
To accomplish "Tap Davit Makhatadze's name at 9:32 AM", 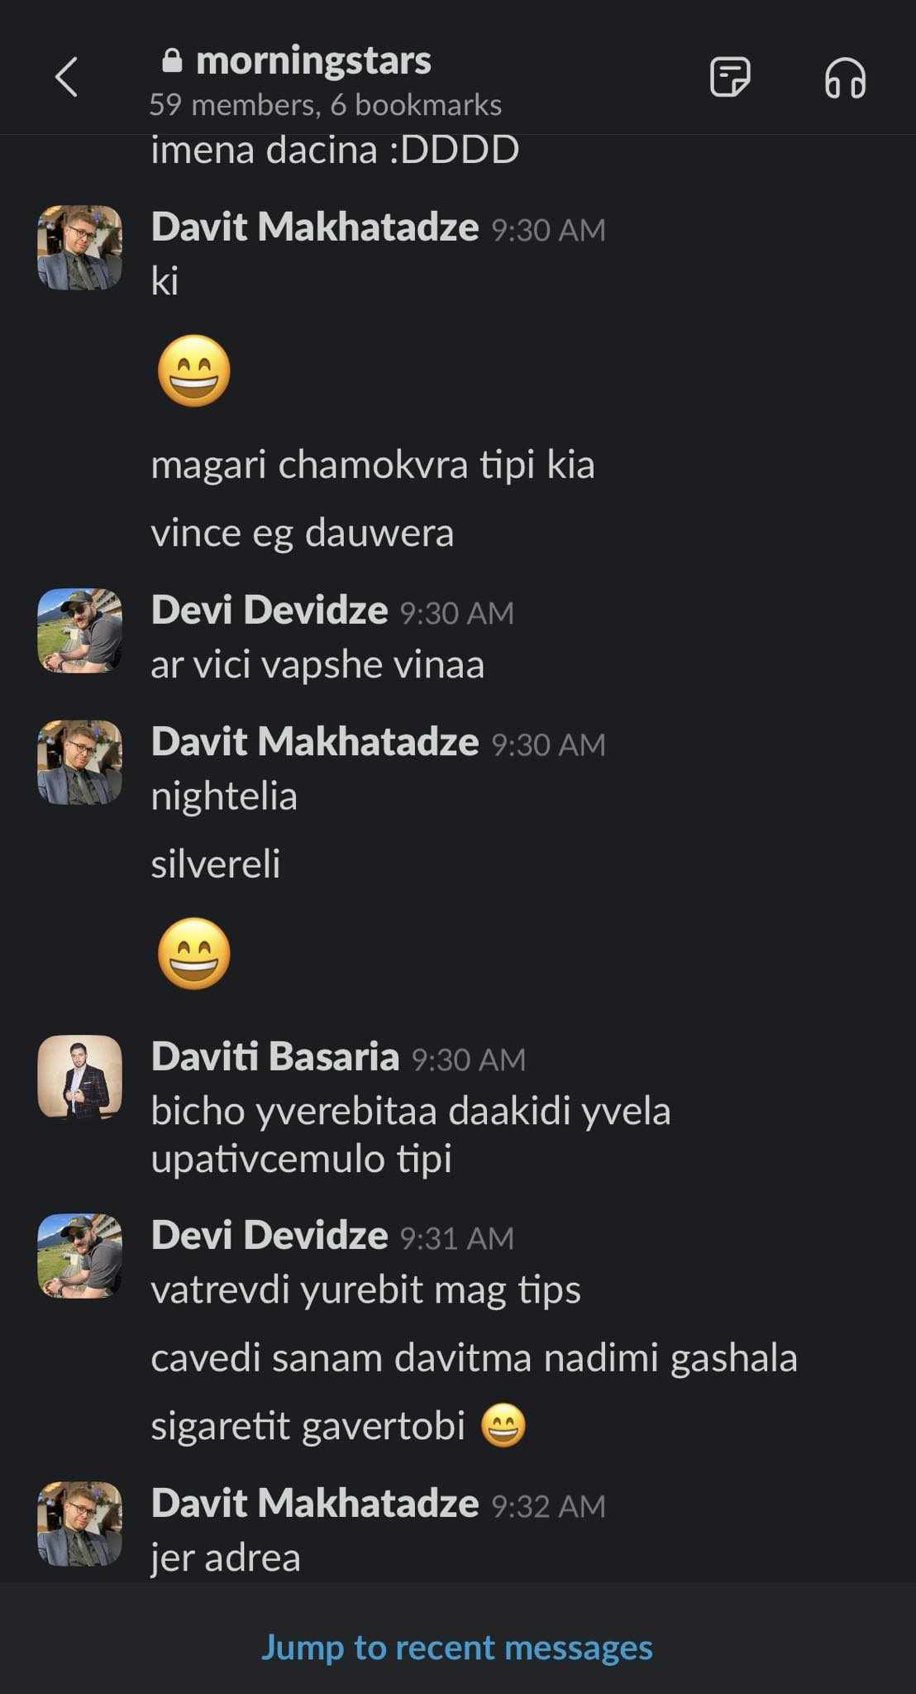I will click(315, 1503).
